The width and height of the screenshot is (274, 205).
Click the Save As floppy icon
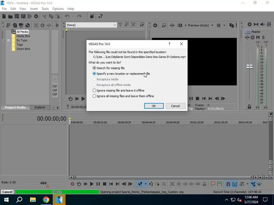pos(23,16)
